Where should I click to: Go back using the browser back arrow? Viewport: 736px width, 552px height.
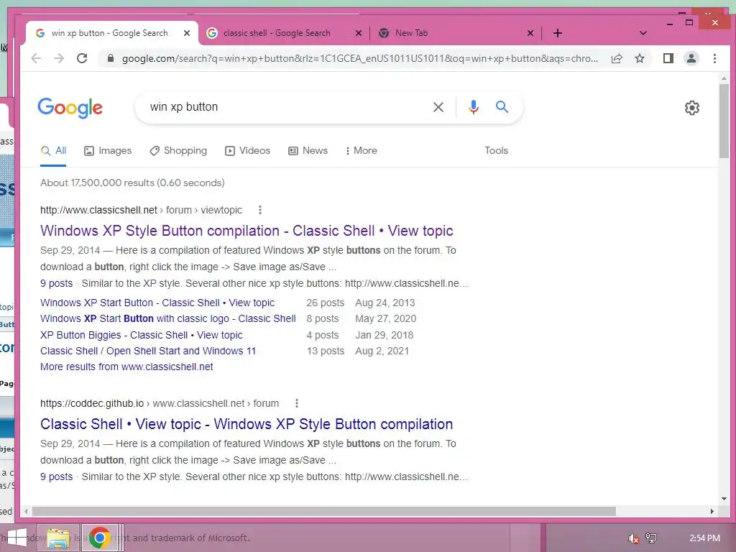[x=36, y=58]
